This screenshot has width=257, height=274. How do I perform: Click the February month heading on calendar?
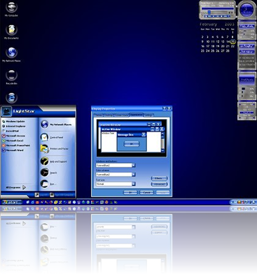[208, 24]
